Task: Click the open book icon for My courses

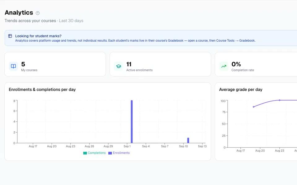Action: click(x=13, y=66)
